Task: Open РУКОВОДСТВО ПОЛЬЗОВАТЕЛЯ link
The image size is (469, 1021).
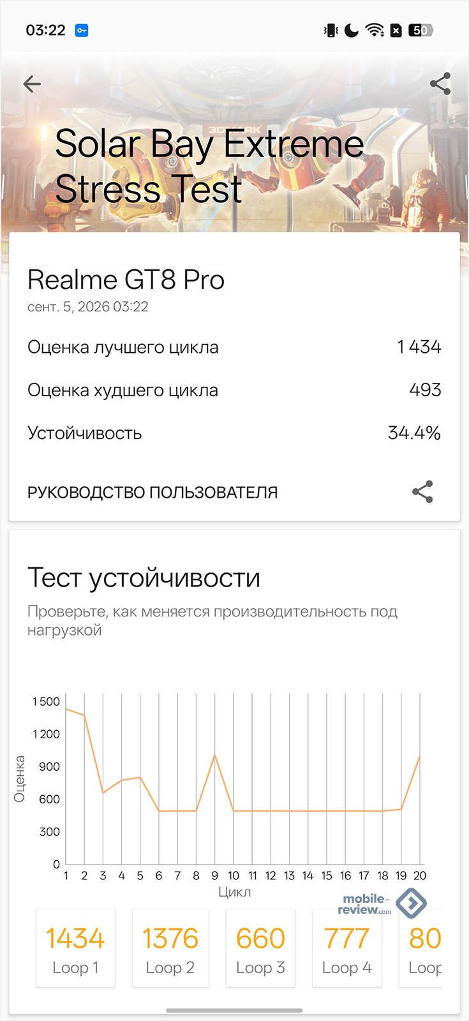Action: click(153, 492)
